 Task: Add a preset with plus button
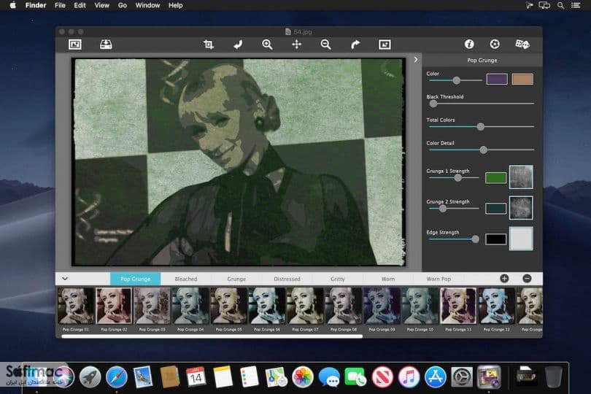pos(504,279)
